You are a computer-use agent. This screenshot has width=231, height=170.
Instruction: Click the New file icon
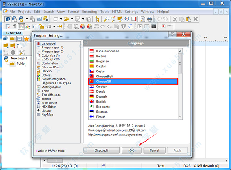click(56, 19)
